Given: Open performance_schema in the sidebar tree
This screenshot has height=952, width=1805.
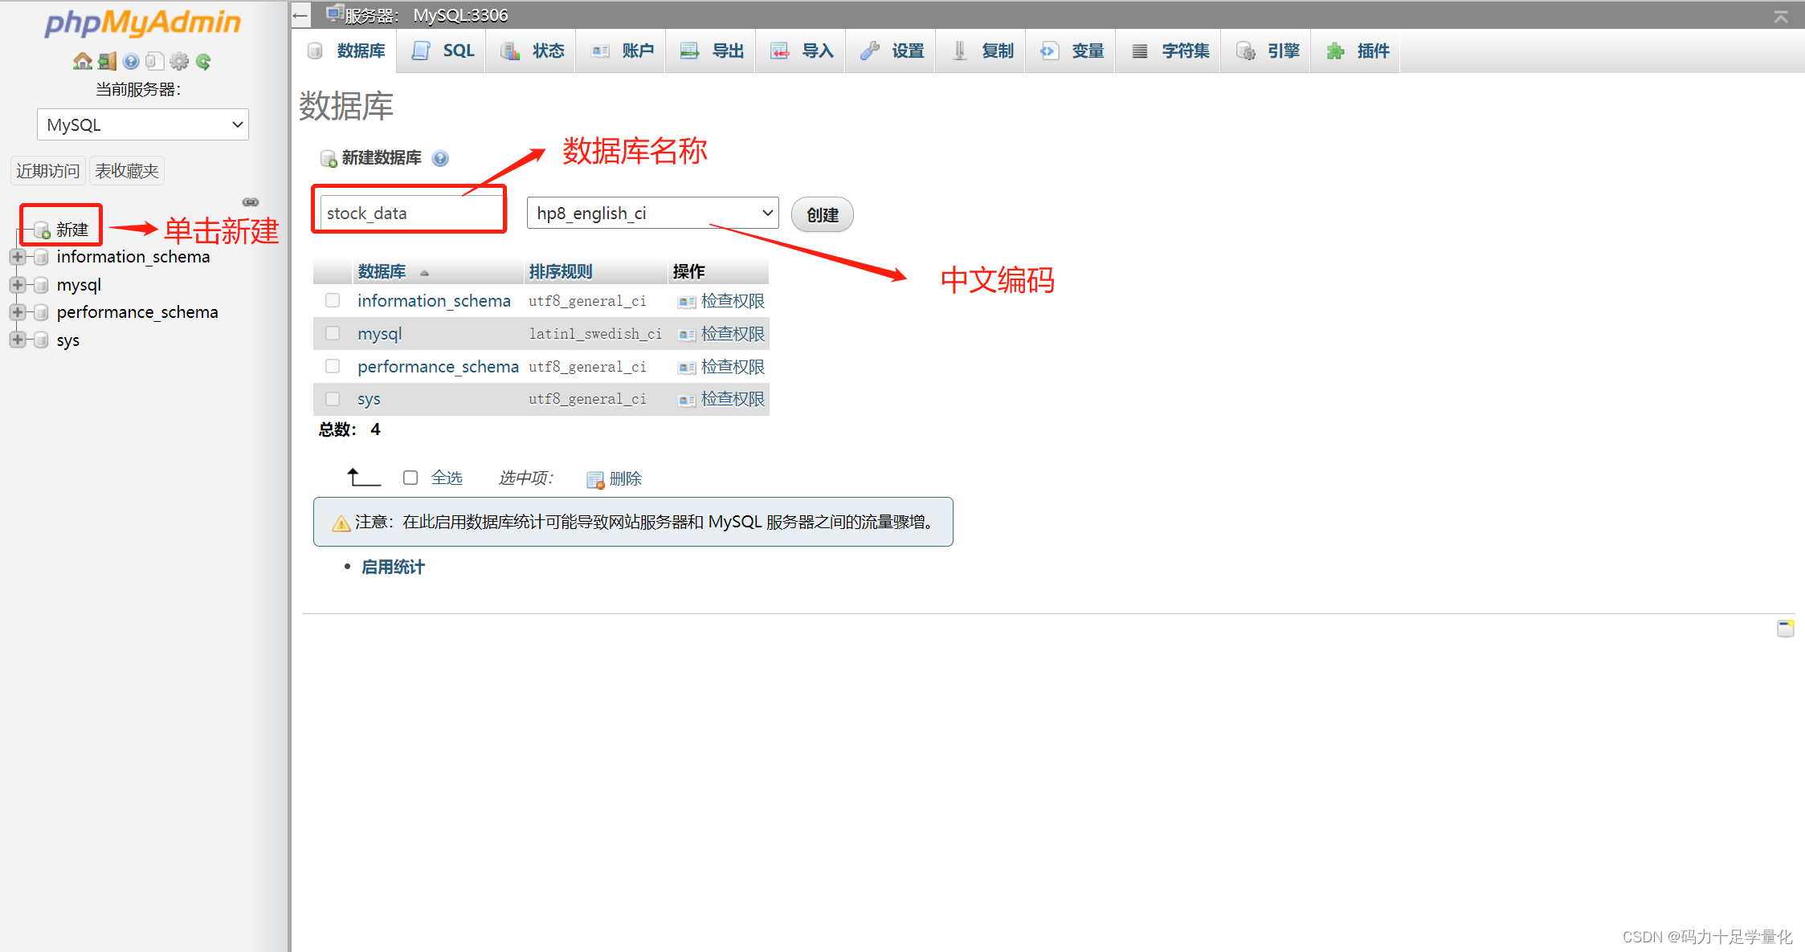Looking at the screenshot, I should 137,312.
